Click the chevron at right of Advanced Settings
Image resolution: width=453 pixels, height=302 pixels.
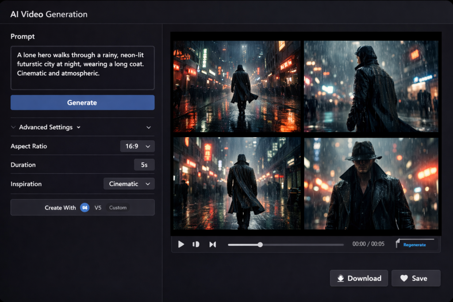[x=149, y=127]
